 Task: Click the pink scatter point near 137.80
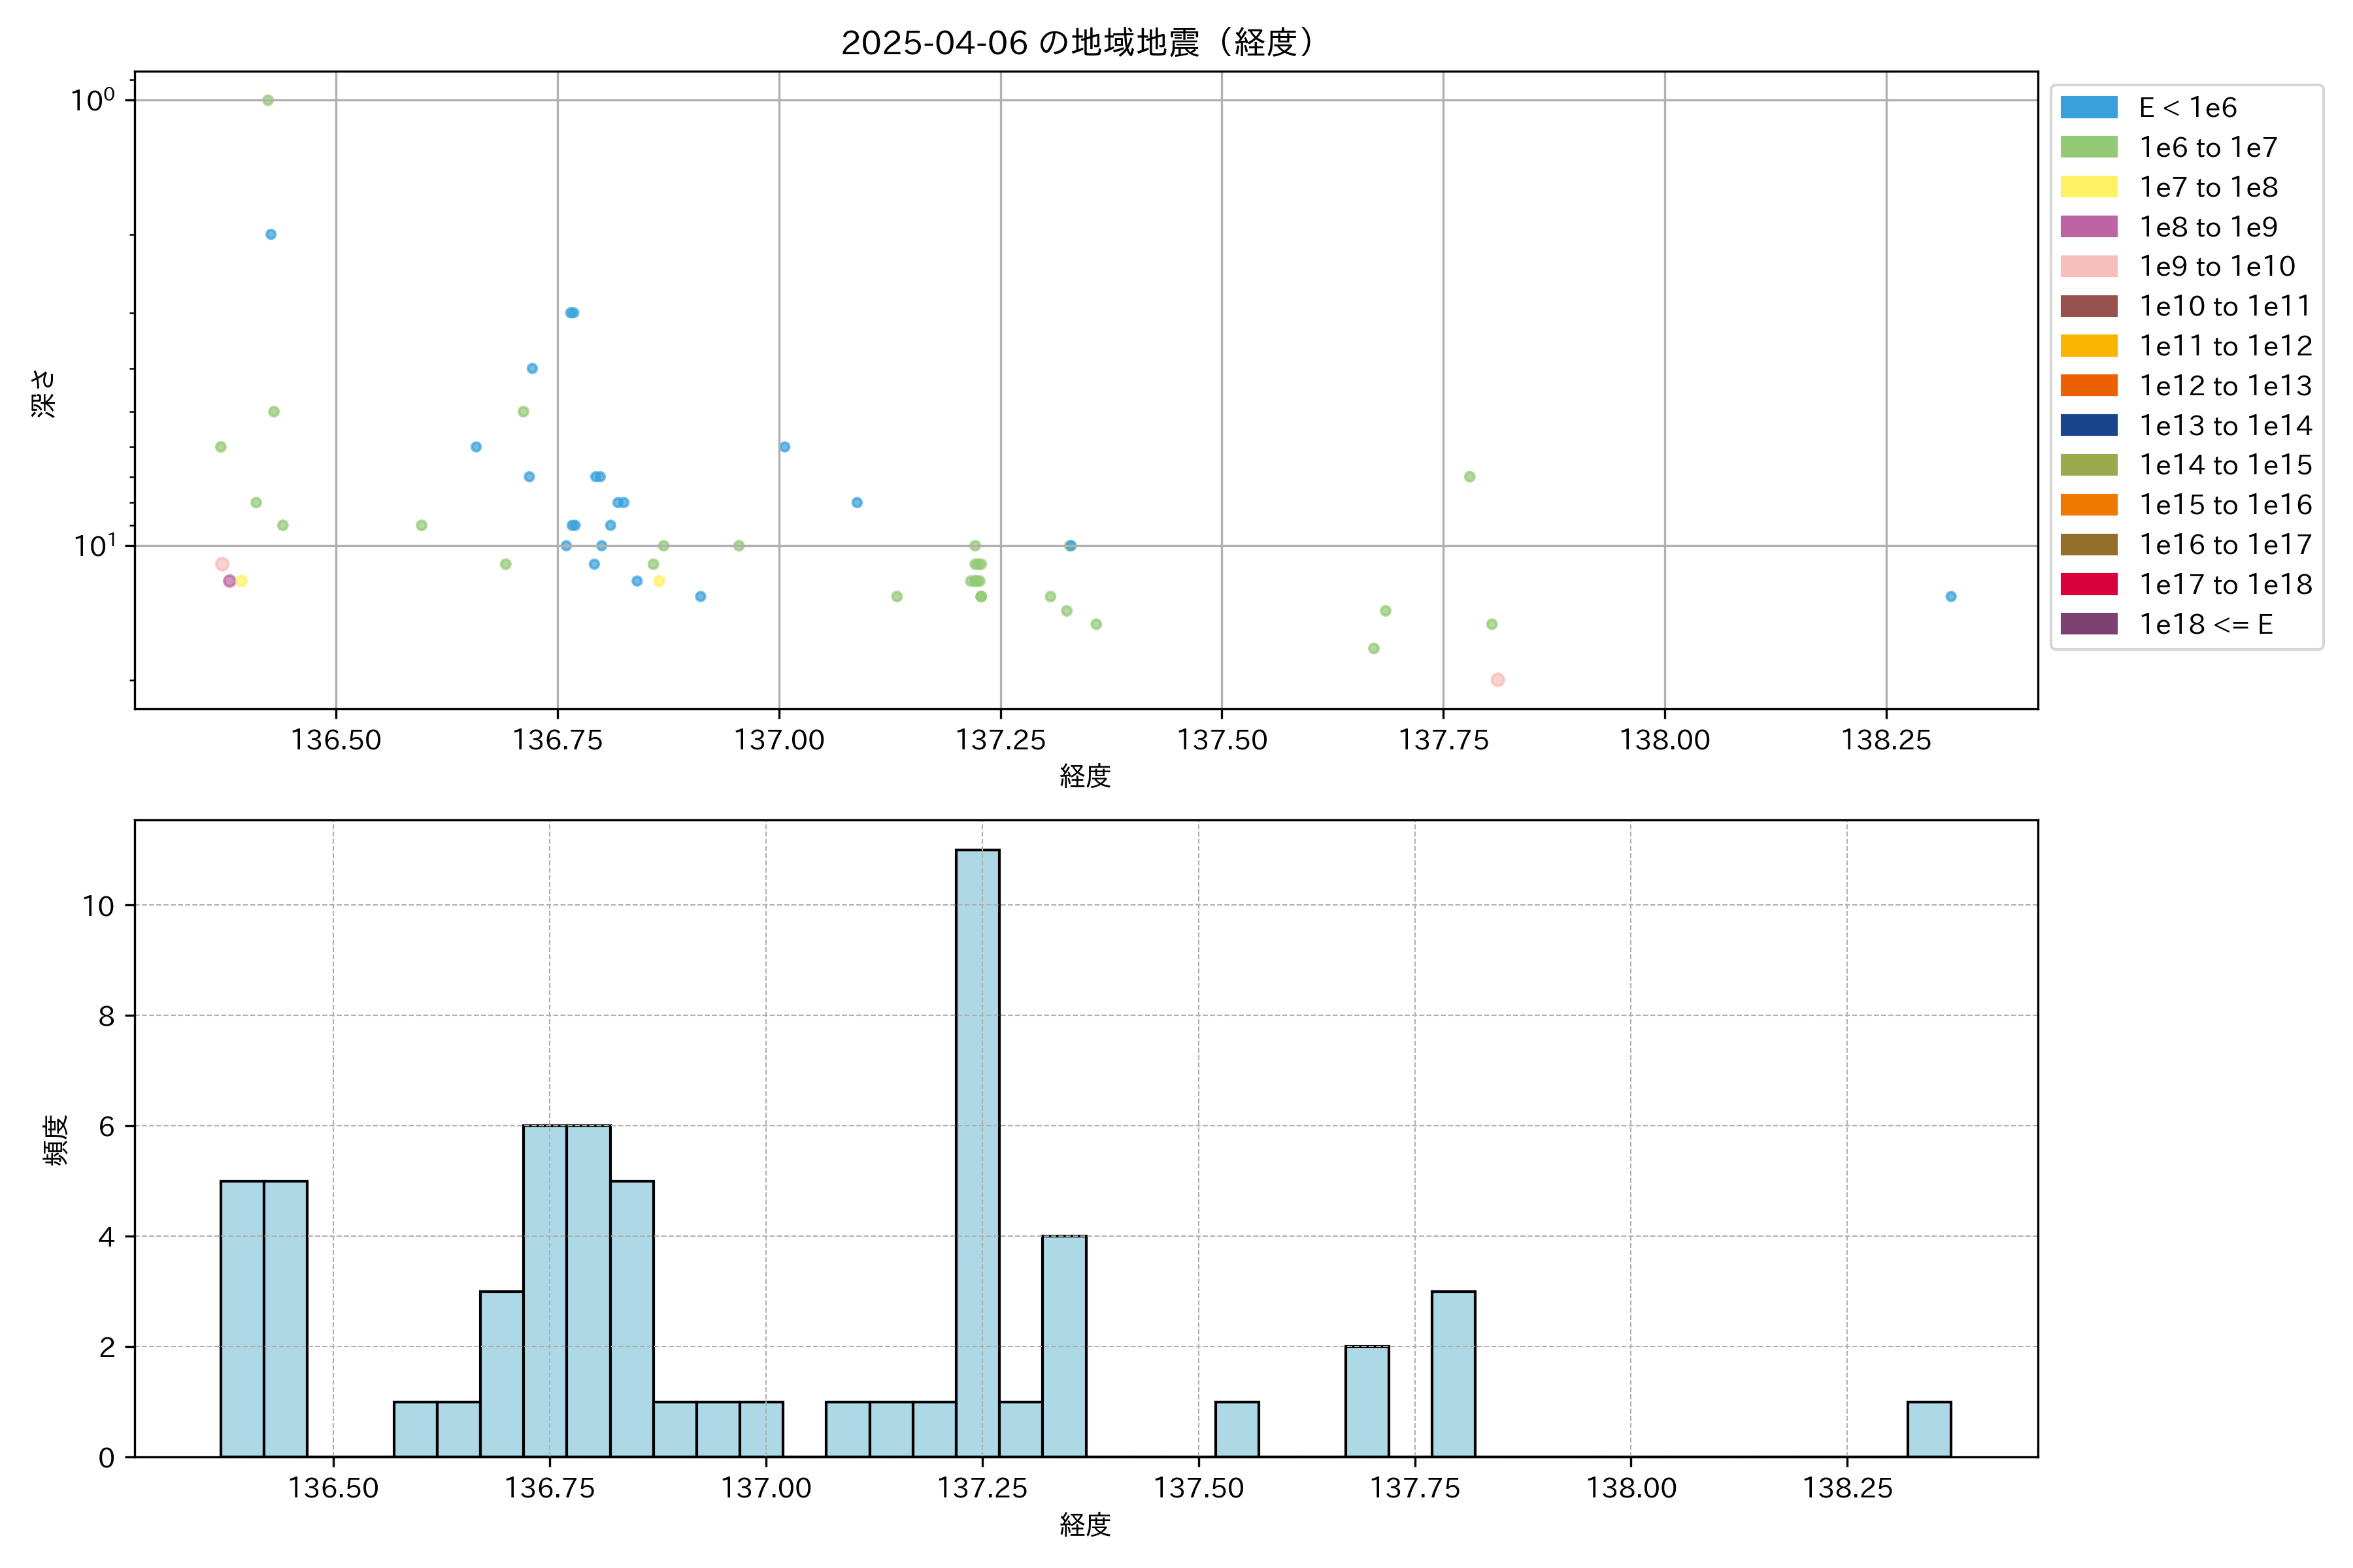pos(1497,680)
